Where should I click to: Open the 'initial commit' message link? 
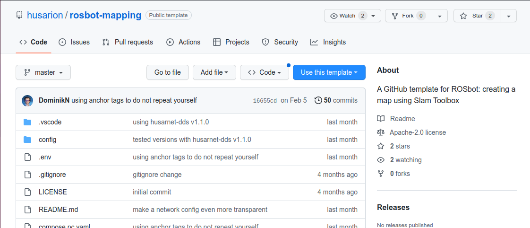point(152,192)
